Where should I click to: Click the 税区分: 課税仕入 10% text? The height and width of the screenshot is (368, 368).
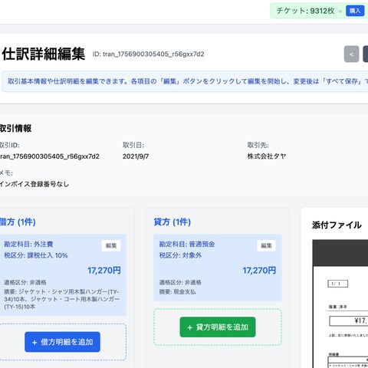36,255
